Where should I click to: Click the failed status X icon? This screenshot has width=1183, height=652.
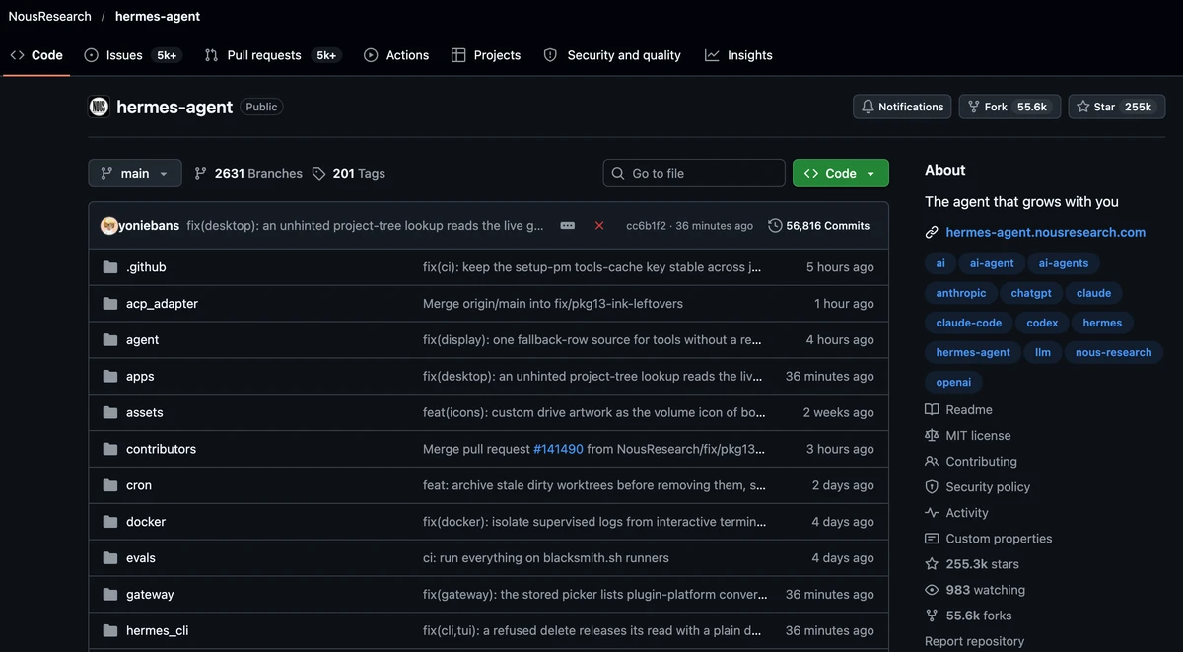(599, 225)
